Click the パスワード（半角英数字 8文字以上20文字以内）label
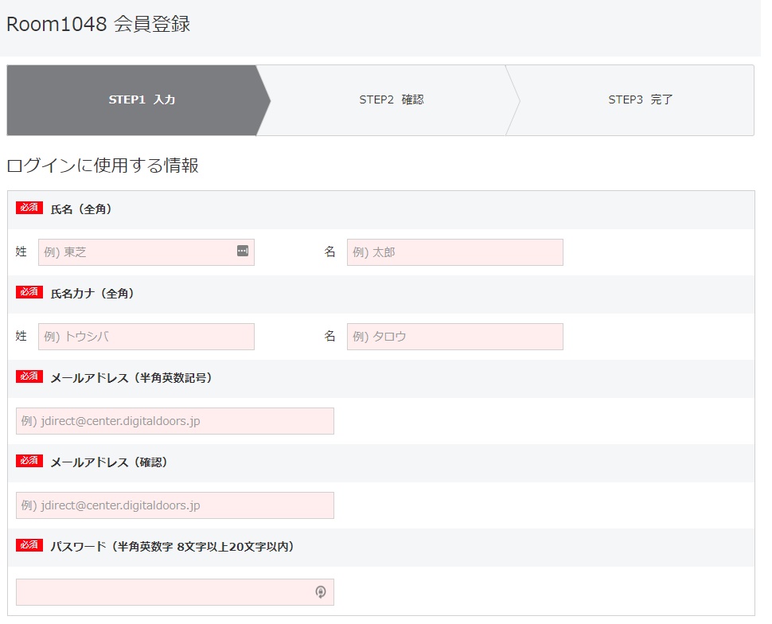Screen dimensions: 772x624 coord(173,547)
